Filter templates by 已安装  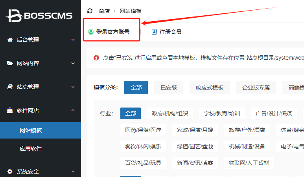pyautogui.click(x=169, y=88)
